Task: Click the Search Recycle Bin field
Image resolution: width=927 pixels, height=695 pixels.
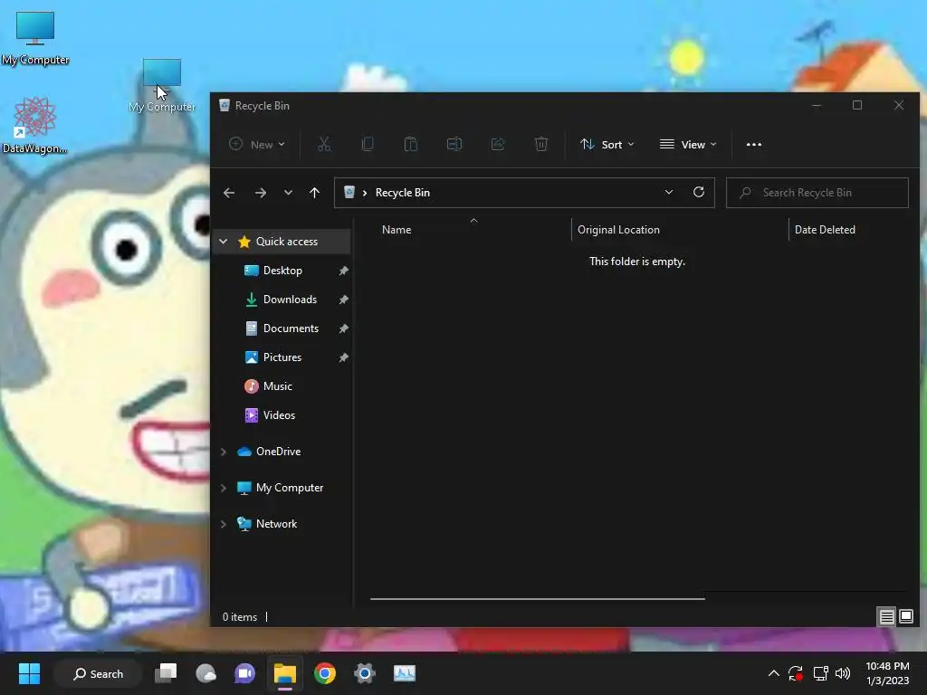Action: [817, 193]
